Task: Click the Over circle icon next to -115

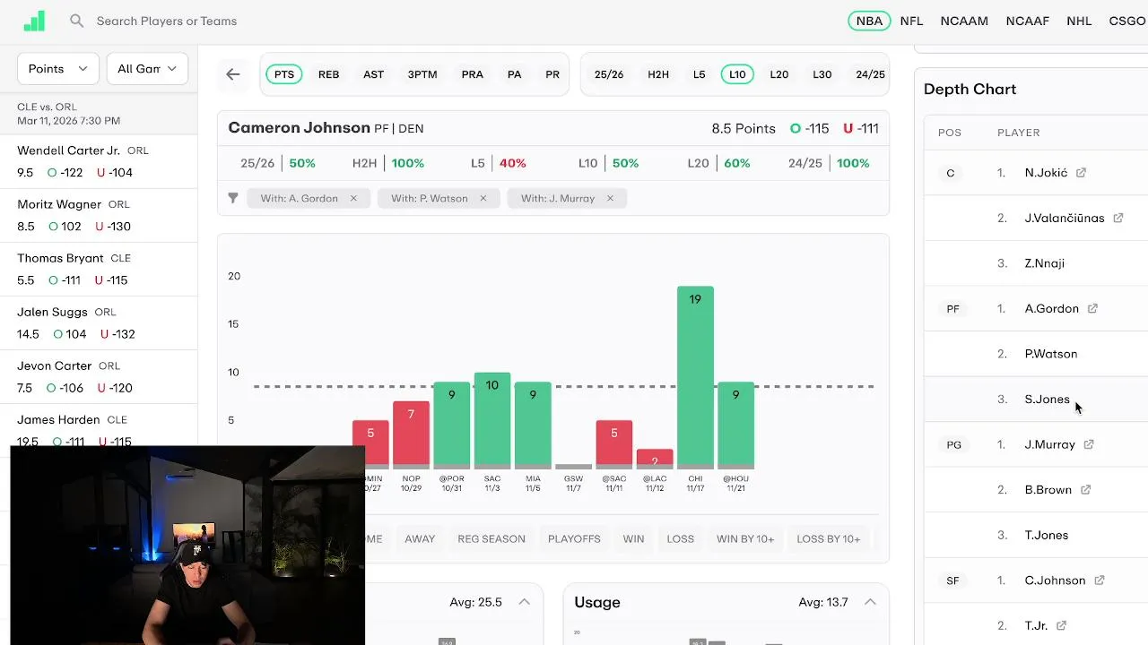Action: tap(795, 128)
